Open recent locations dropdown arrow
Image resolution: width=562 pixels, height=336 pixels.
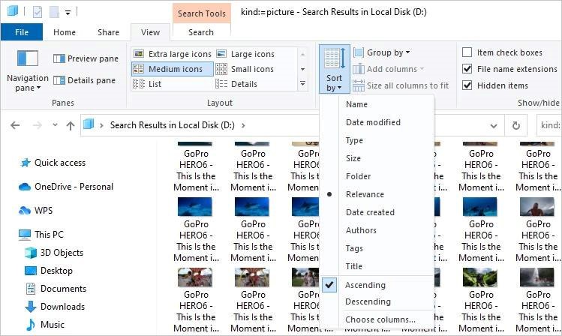point(55,125)
